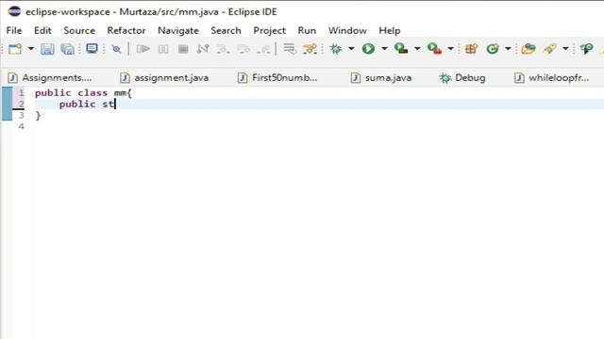Click the Suspend debug icon
This screenshot has height=339, width=604.
coord(163,49)
